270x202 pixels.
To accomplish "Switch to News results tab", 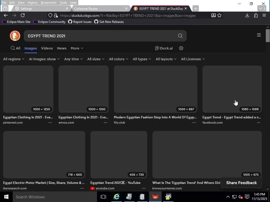I will (62, 48).
